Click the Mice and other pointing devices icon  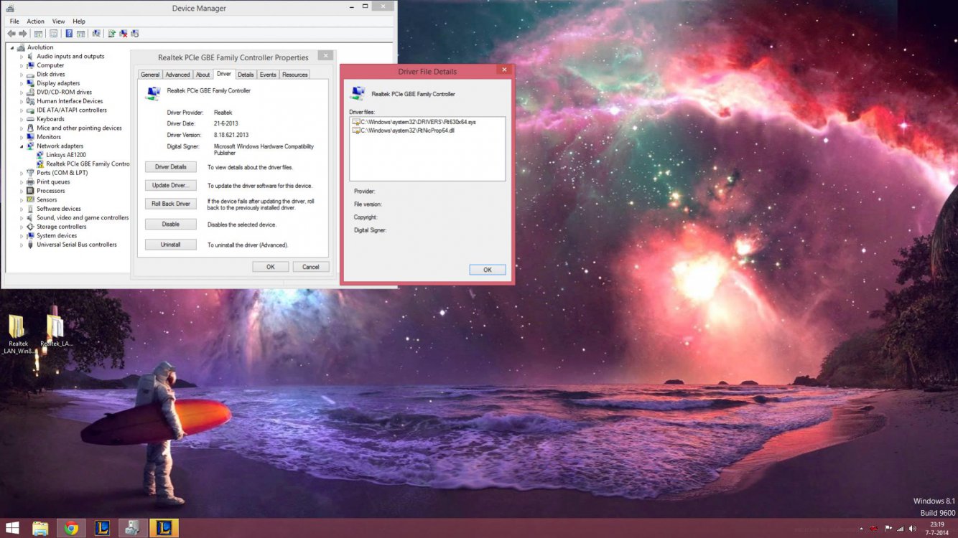pos(30,128)
